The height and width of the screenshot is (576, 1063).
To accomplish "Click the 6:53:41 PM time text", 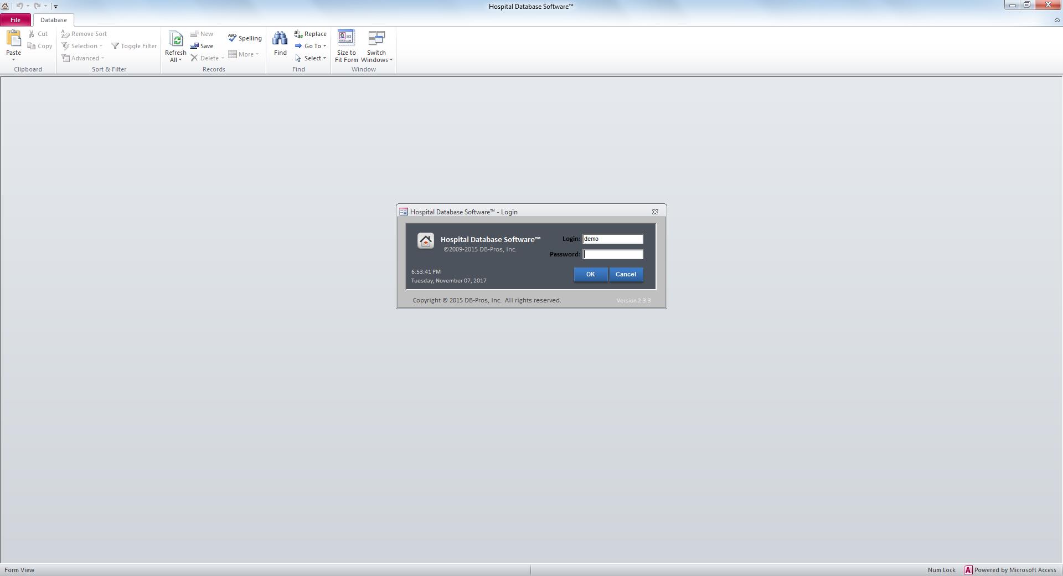I will pos(426,271).
